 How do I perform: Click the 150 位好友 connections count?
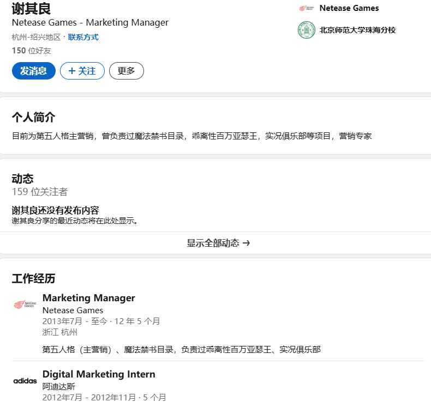tap(31, 51)
